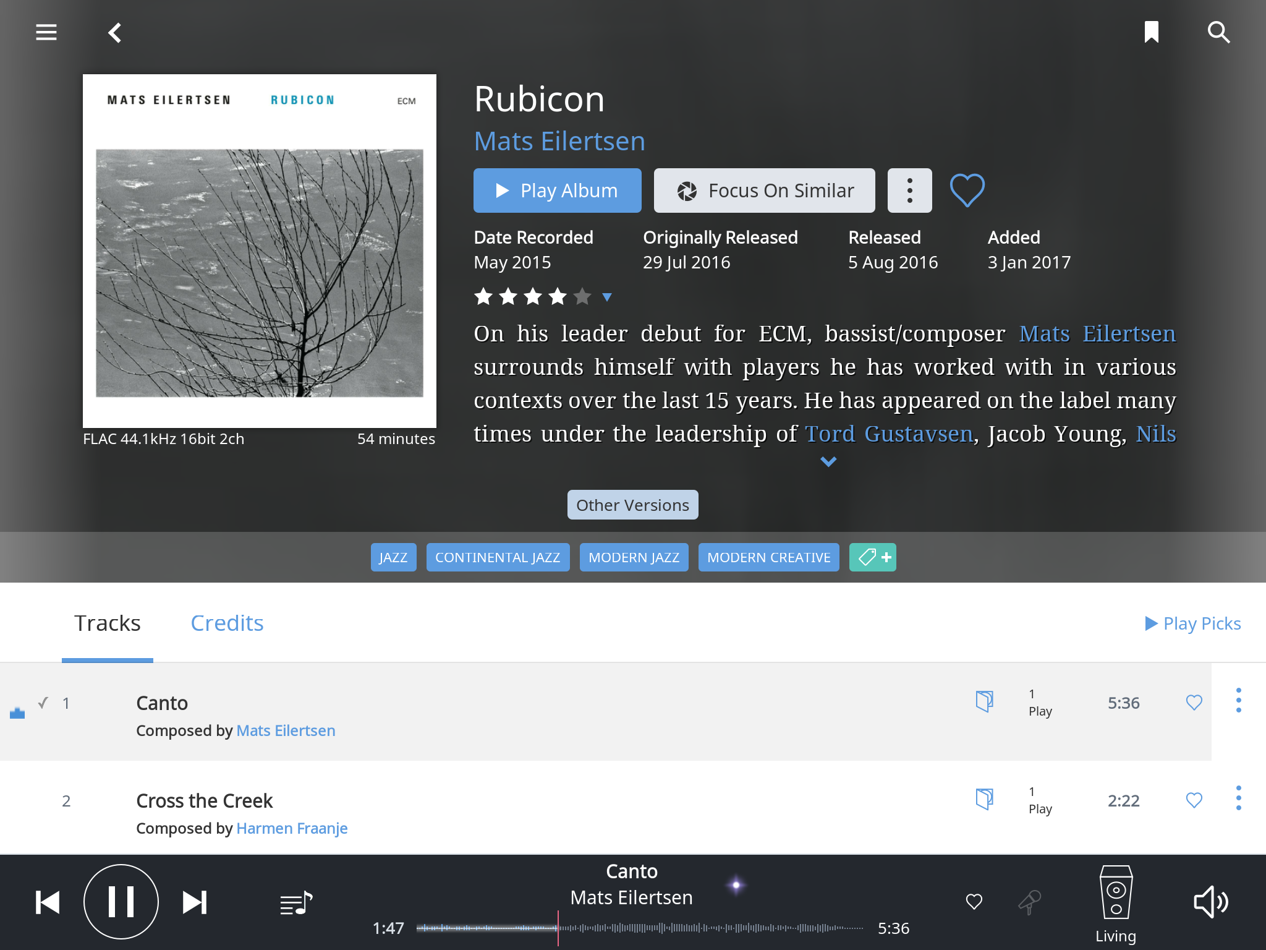Add a tag with the tag plus button

point(872,557)
